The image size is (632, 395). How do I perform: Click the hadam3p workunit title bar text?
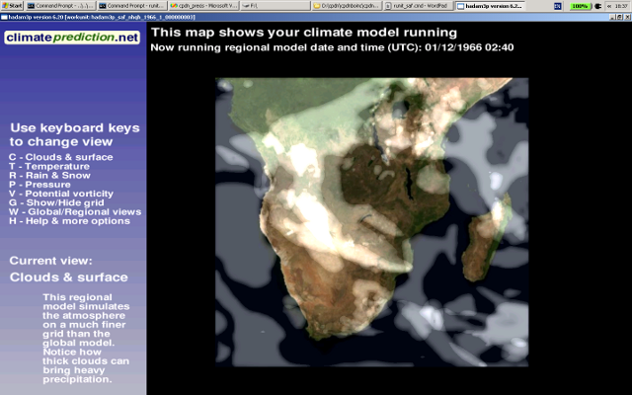[102, 17]
